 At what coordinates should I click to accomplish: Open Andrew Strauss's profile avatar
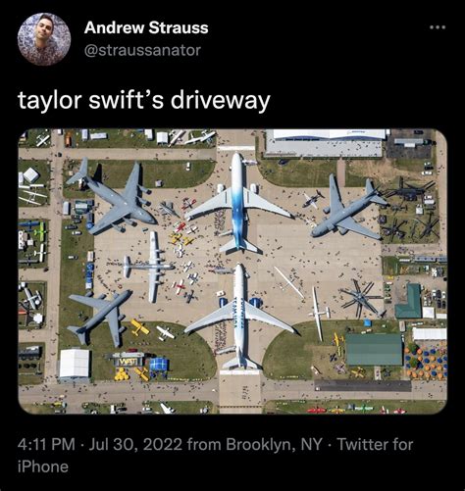44,39
